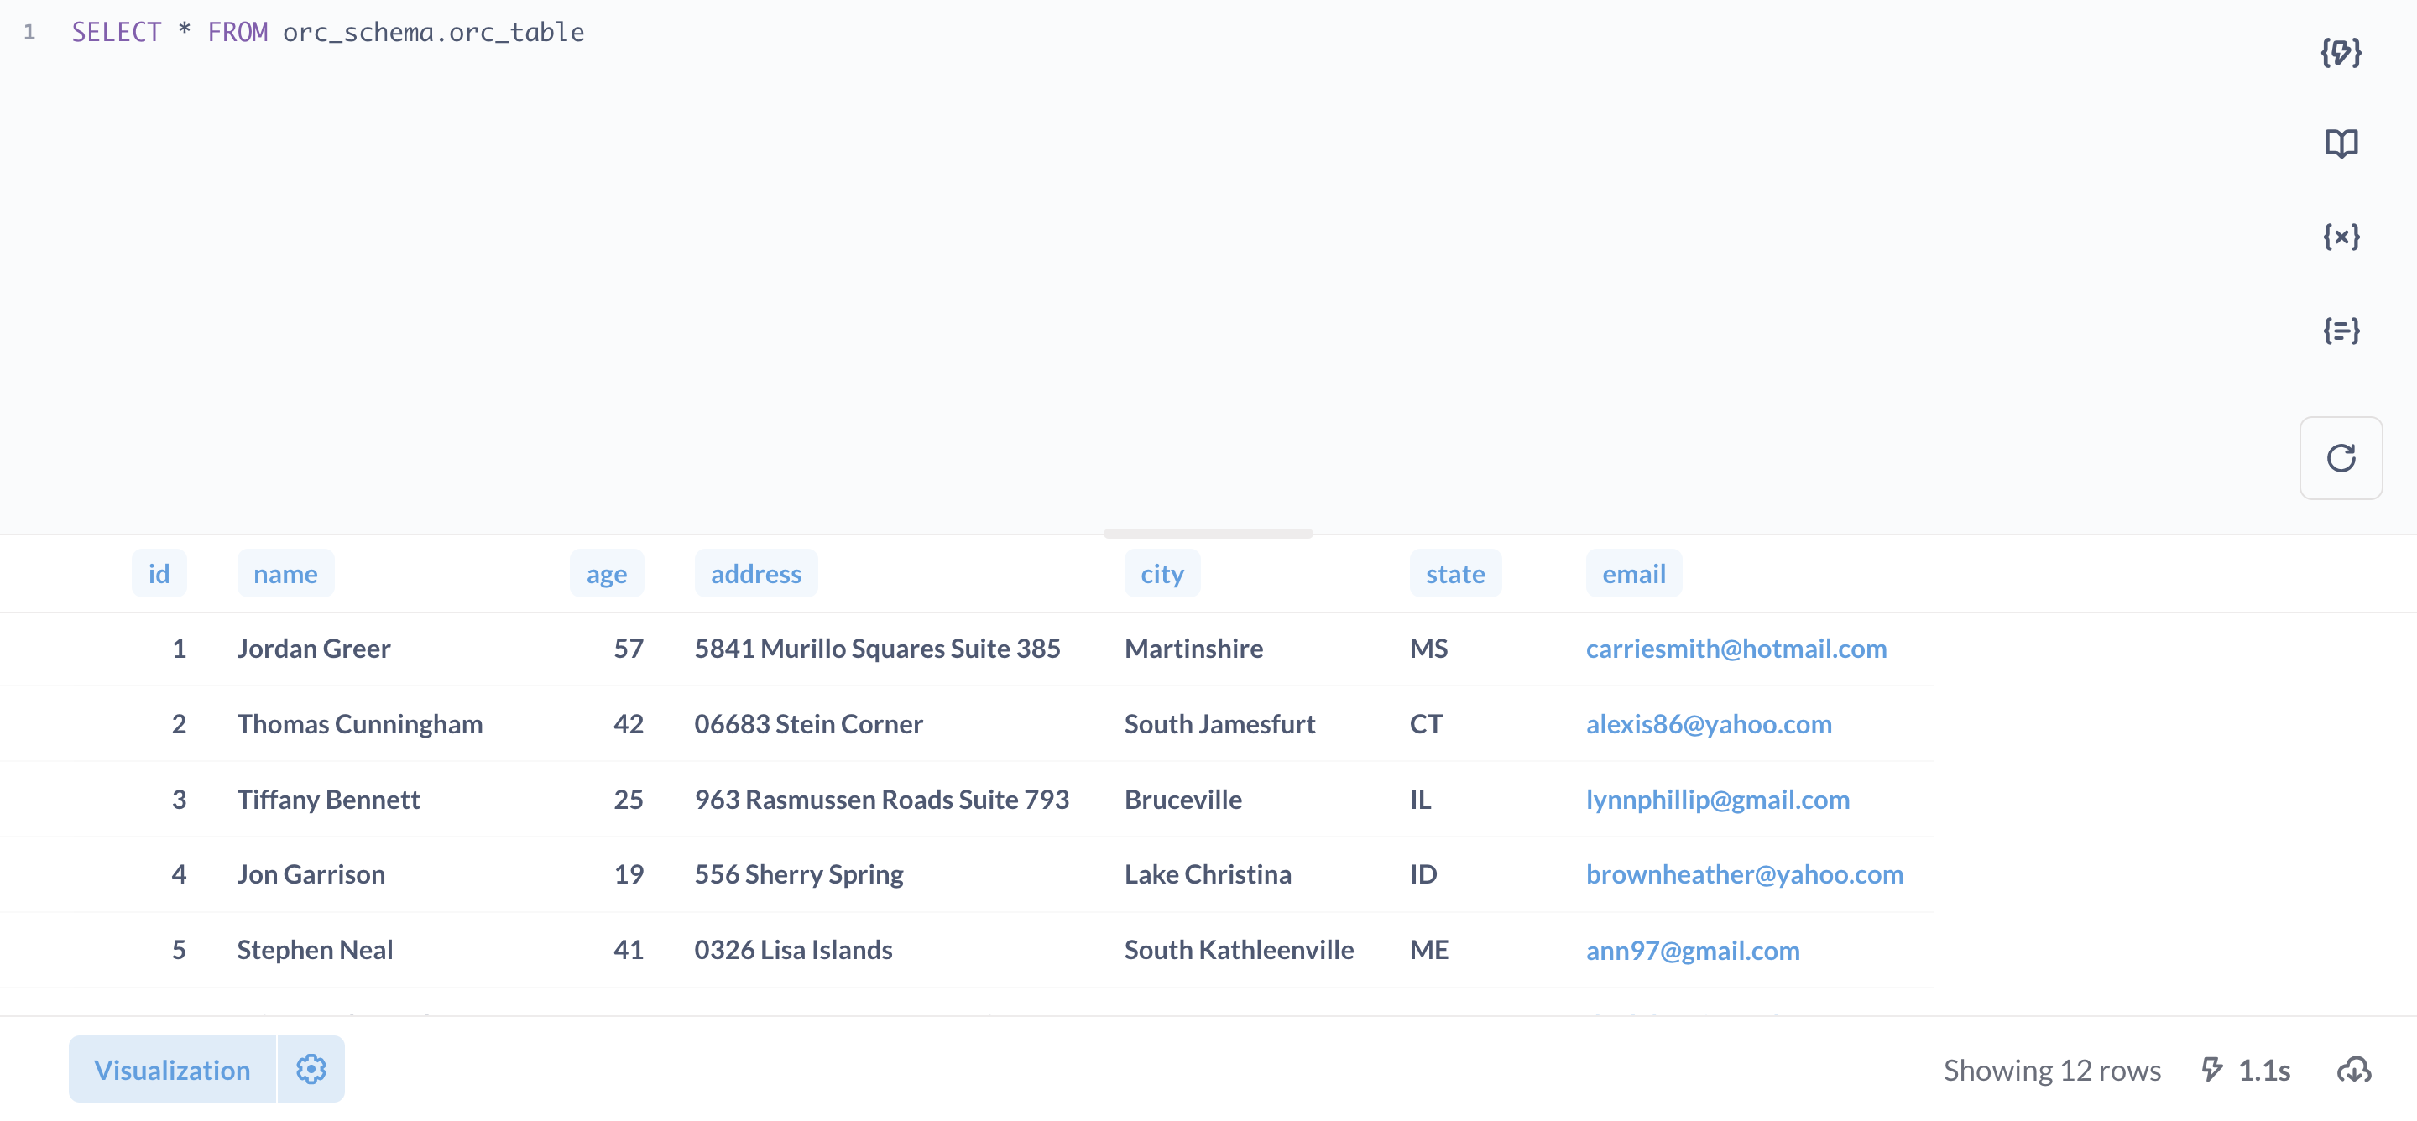This screenshot has width=2417, height=1121.
Task: Click the download results cloud icon
Action: [x=2353, y=1070]
